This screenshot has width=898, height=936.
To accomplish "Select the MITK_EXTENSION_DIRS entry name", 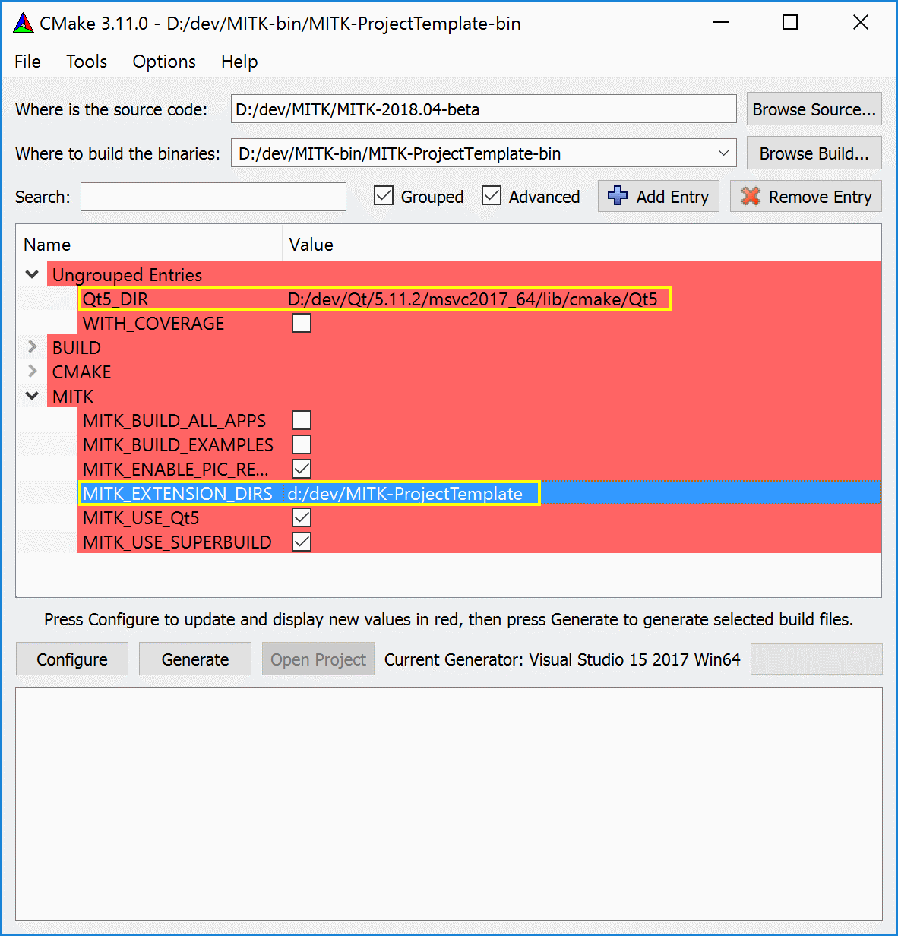I will [178, 494].
